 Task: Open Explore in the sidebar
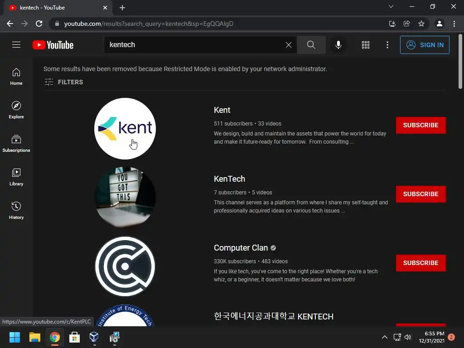pyautogui.click(x=16, y=110)
